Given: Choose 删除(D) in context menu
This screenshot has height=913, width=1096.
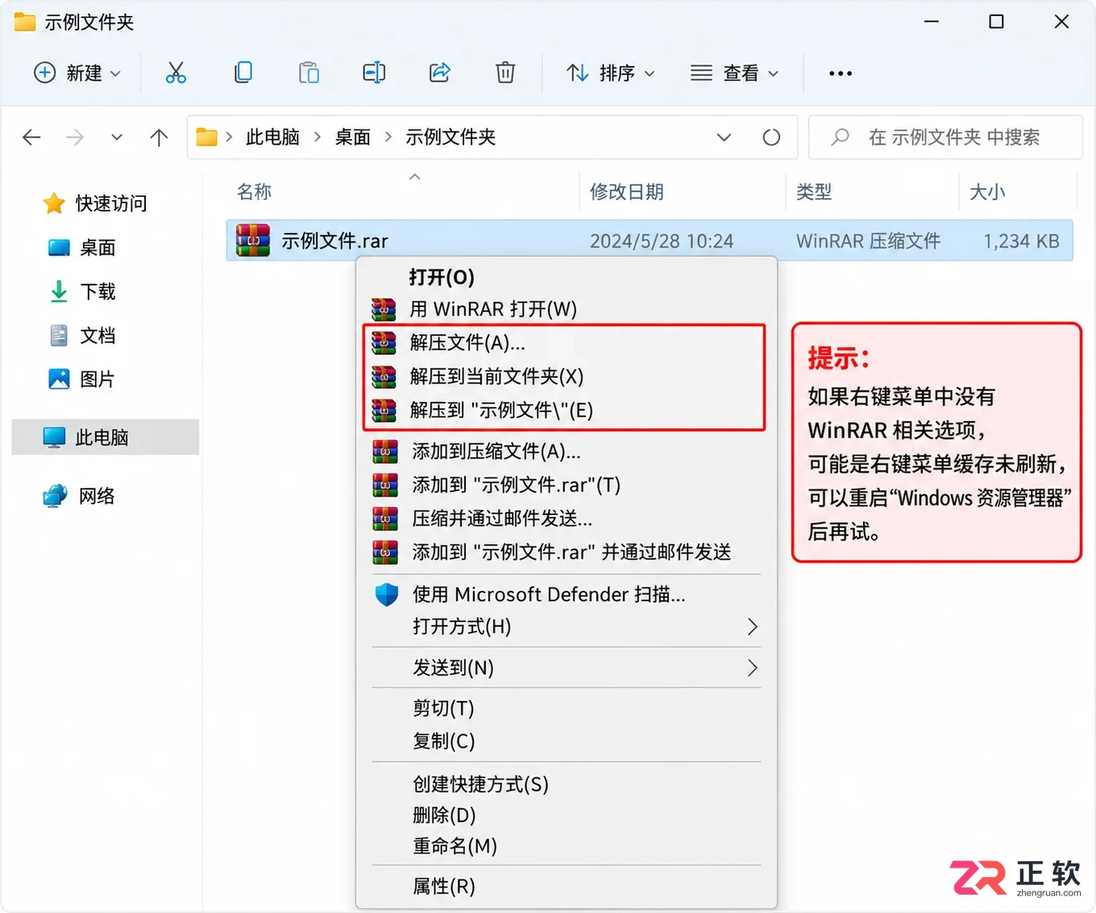Looking at the screenshot, I should coord(566,815).
